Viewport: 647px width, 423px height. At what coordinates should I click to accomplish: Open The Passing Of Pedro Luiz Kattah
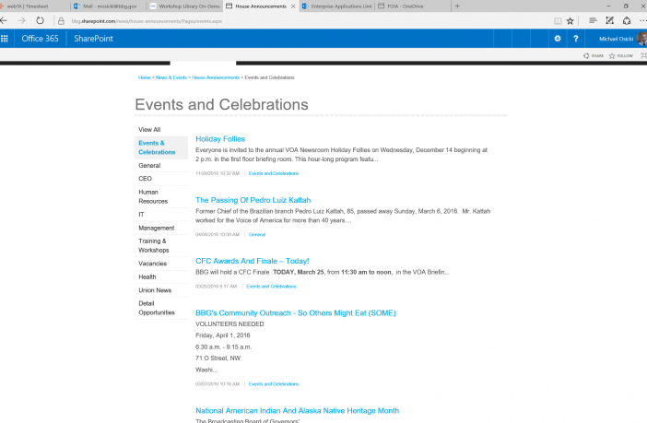(x=253, y=200)
